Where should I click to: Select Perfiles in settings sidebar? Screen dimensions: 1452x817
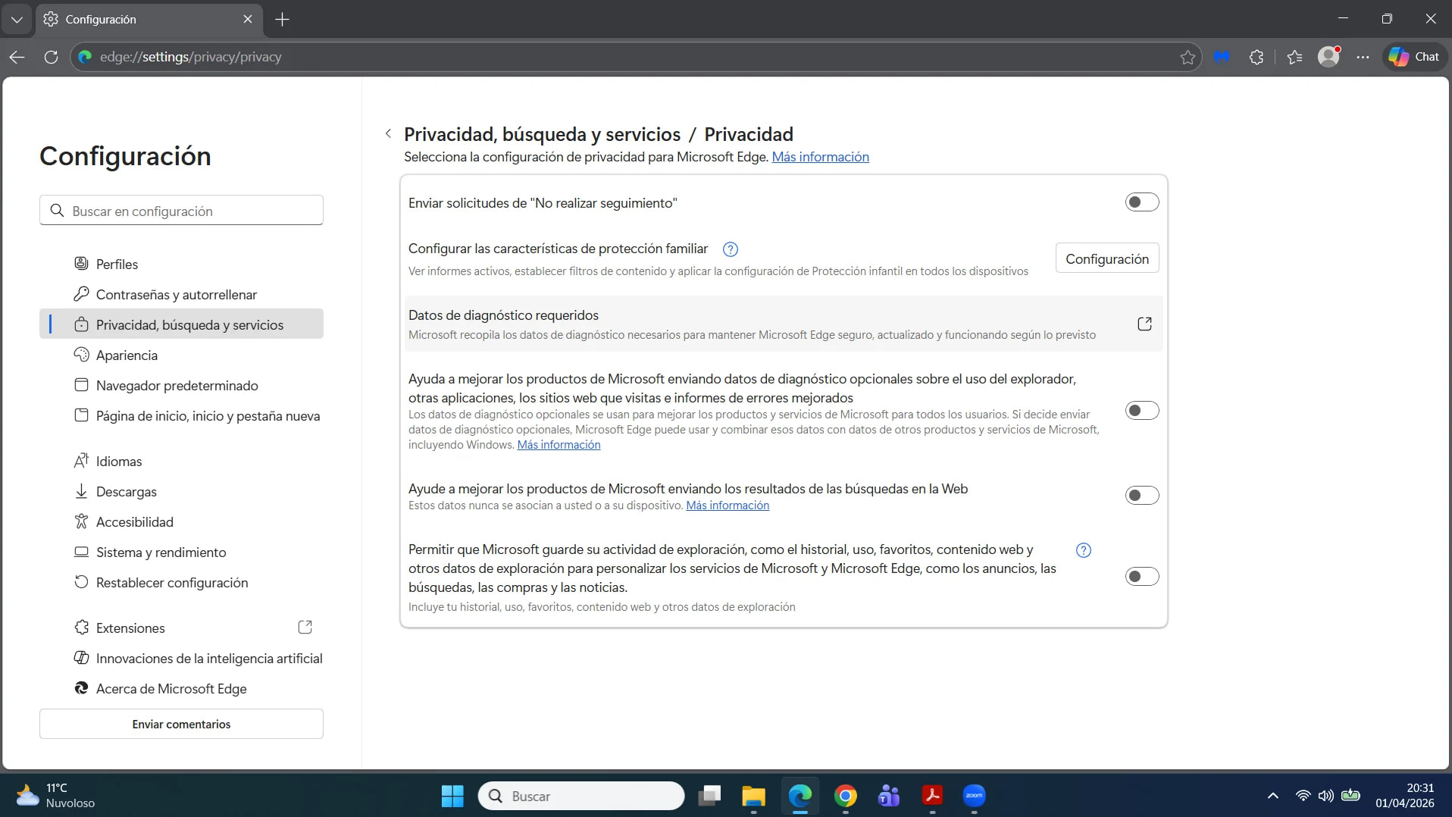pyautogui.click(x=181, y=264)
